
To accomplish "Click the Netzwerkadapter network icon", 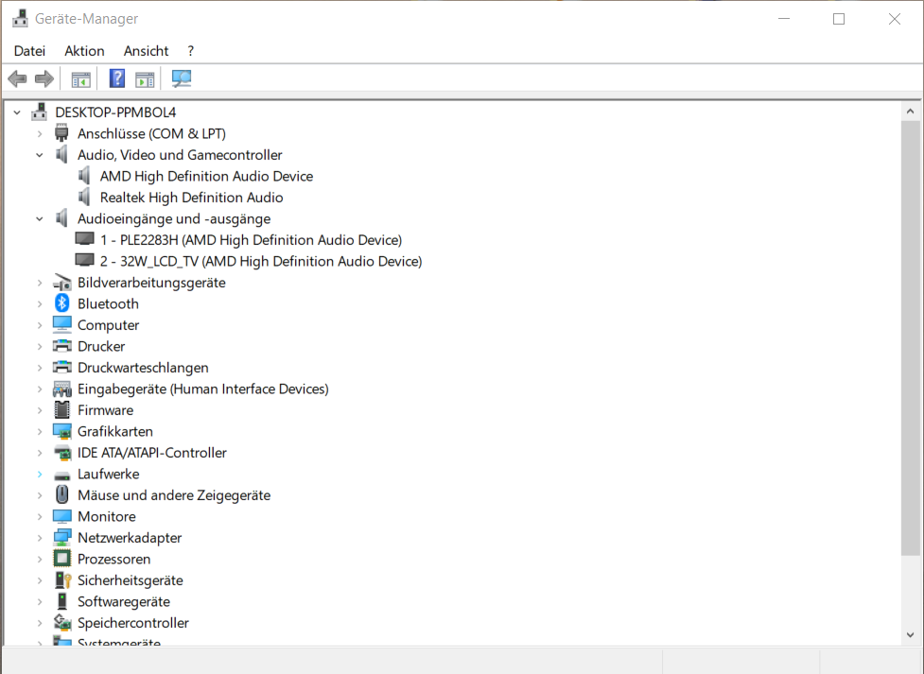I will 61,537.
